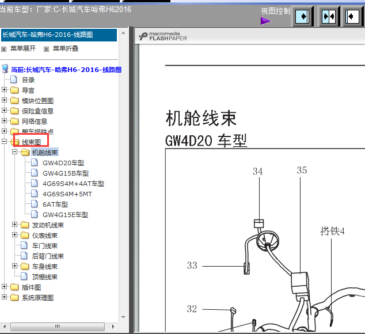Open the 顶棚线束 page
Screen dimensions: 365x334
(45, 277)
